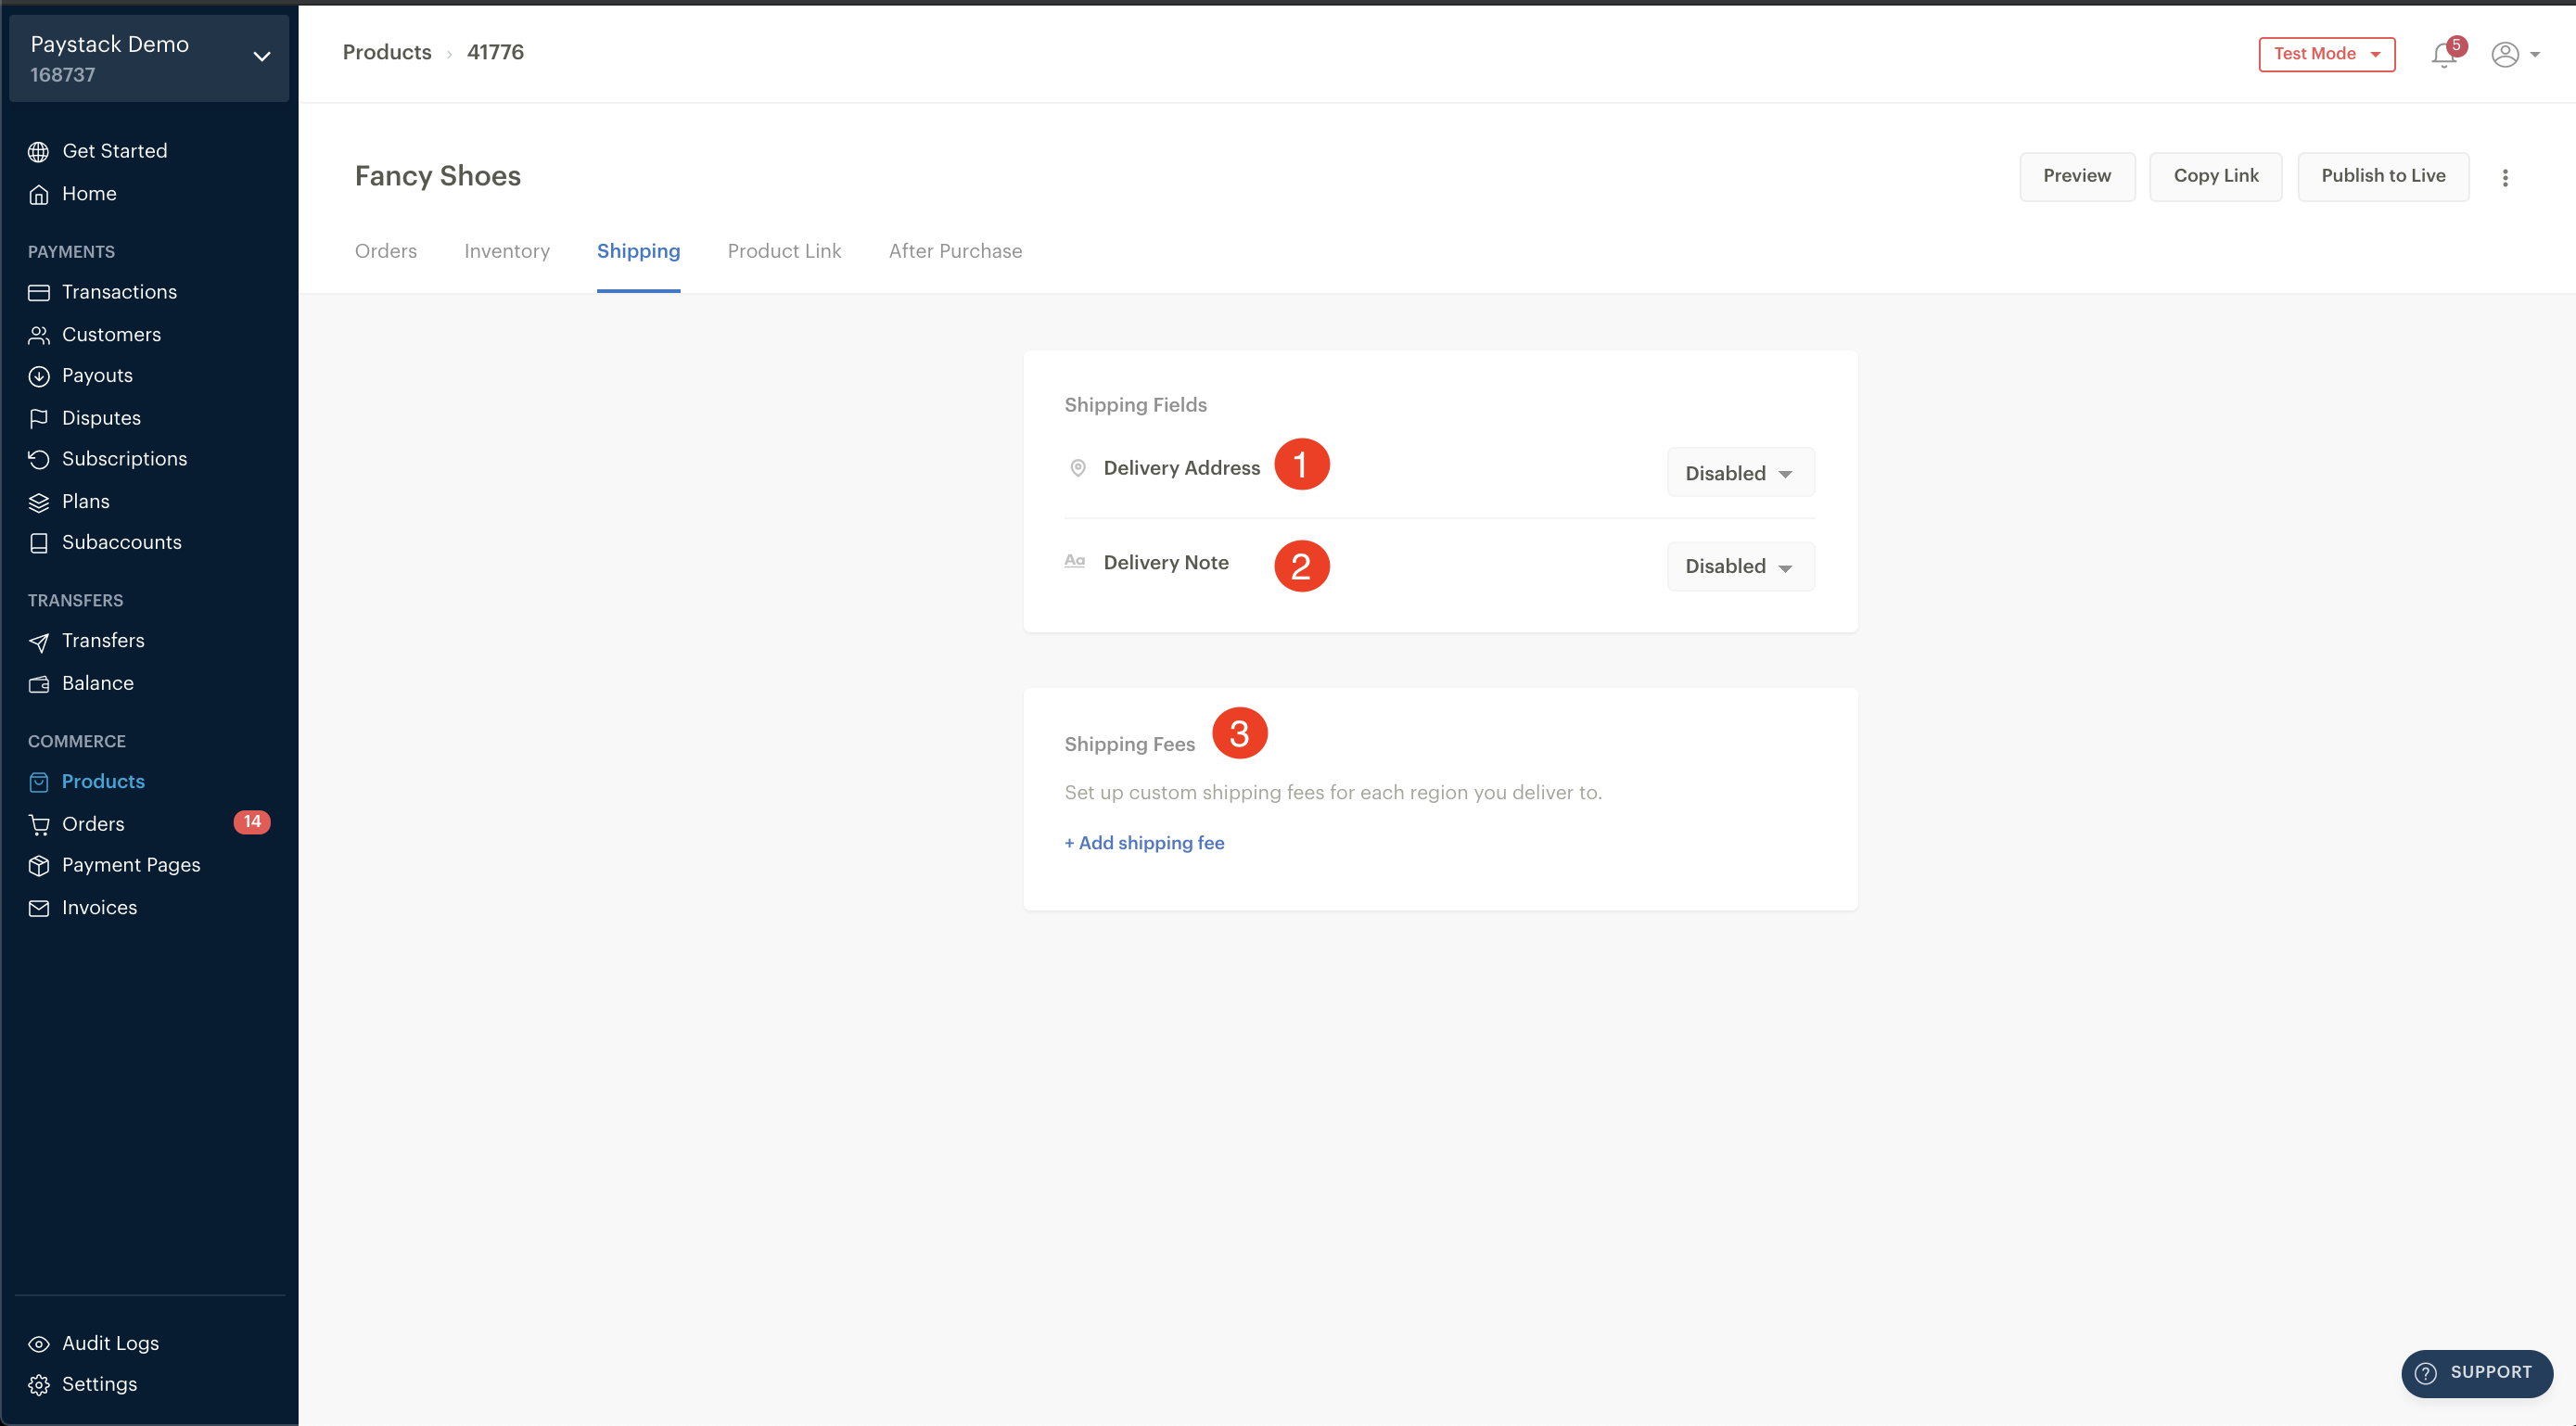Click the Products breadcrumb link
The width and height of the screenshot is (2576, 1426).
tap(387, 53)
